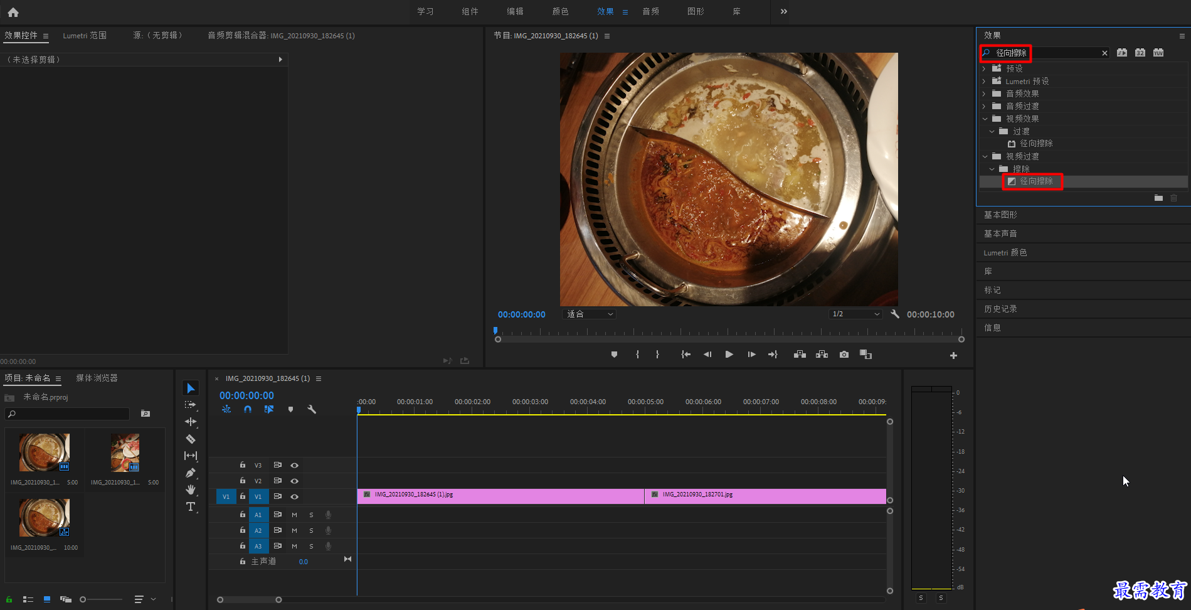Mute track A1
The width and height of the screenshot is (1191, 610).
click(x=294, y=515)
